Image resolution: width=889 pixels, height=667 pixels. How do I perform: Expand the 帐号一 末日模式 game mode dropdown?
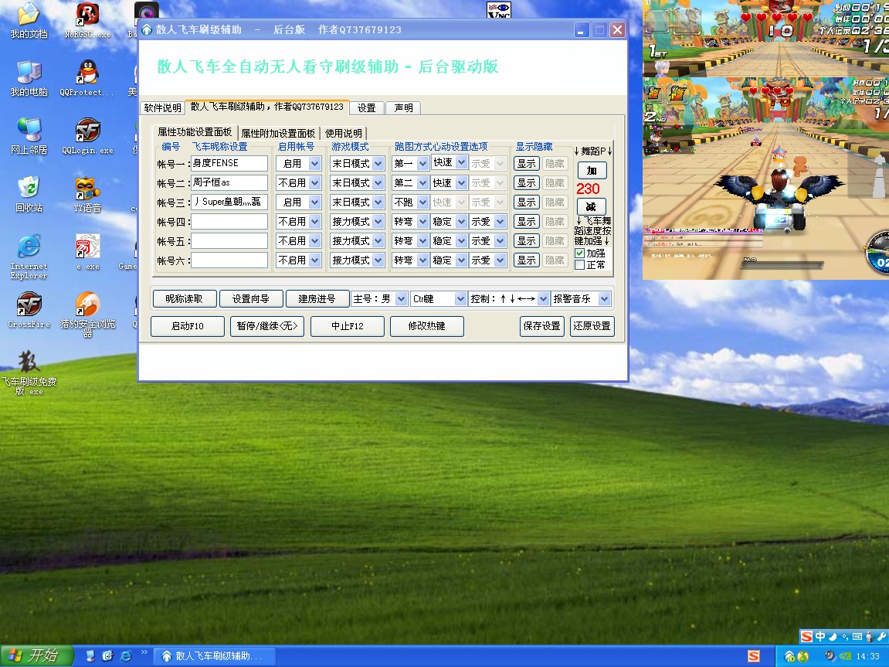[378, 163]
